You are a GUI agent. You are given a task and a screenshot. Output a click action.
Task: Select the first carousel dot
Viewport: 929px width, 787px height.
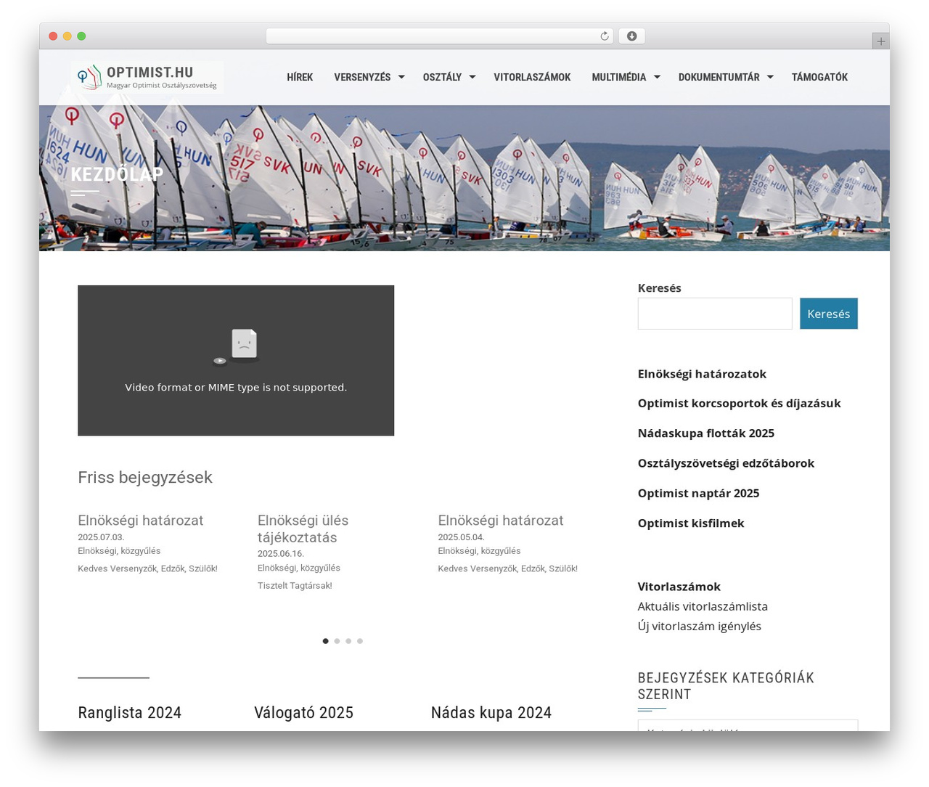pyautogui.click(x=325, y=641)
